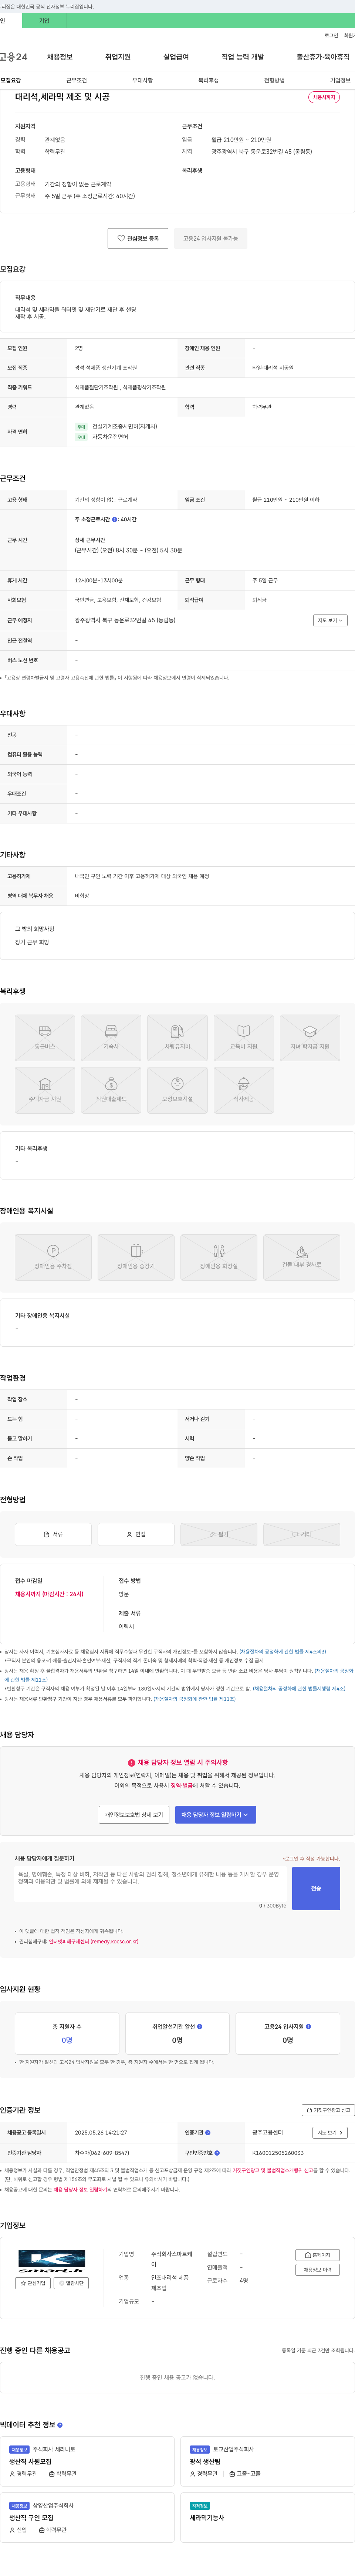Click the 필기 selection method tile
This screenshot has width=355, height=2576.
click(x=219, y=1534)
